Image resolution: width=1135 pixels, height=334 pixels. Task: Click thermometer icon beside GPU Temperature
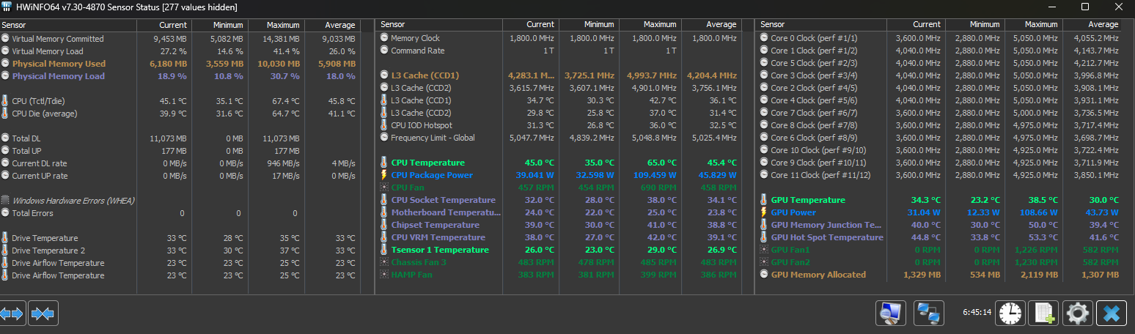(764, 200)
